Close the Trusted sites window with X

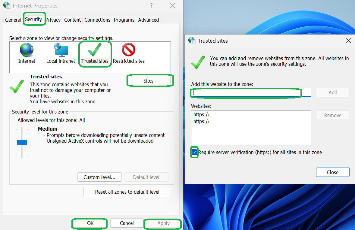coord(348,41)
